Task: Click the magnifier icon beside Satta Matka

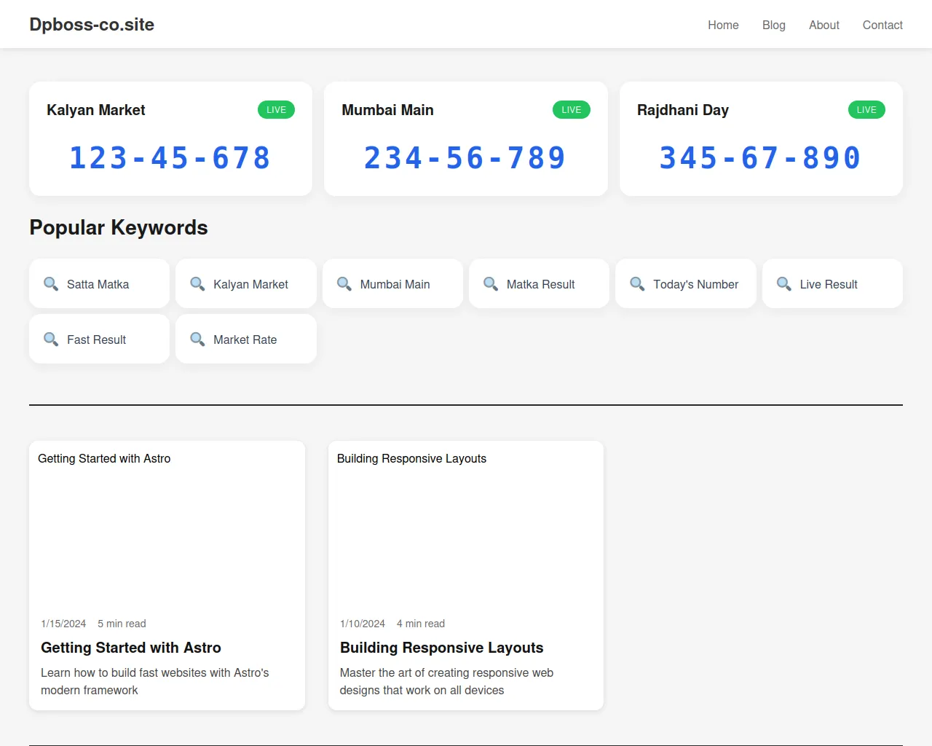Action: coord(51,283)
